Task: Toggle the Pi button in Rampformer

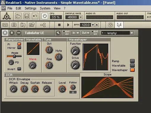Action: click(x=19, y=44)
